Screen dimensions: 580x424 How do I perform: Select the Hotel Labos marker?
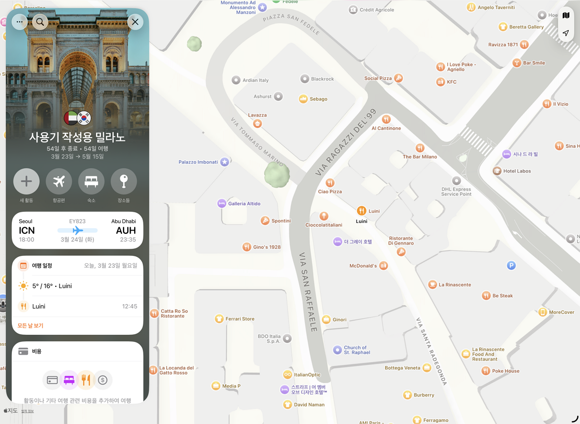point(497,170)
